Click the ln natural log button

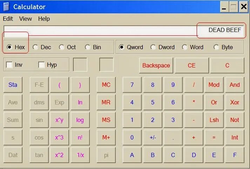click(x=80, y=102)
